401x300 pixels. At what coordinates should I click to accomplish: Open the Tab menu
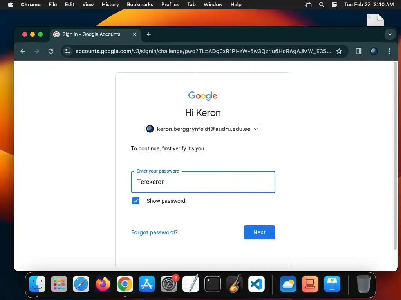pyautogui.click(x=191, y=5)
